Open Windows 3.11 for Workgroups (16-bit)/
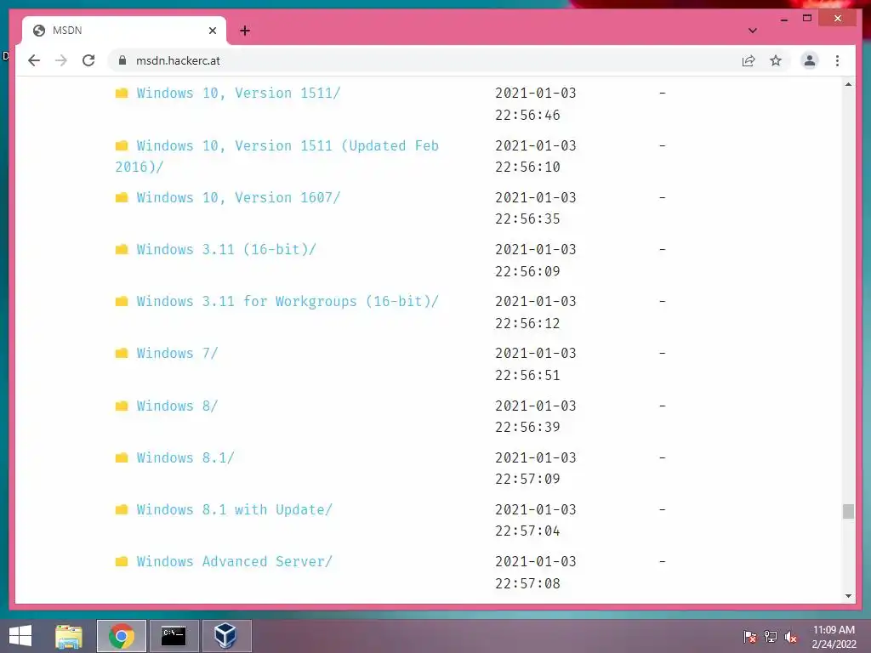 (x=287, y=302)
